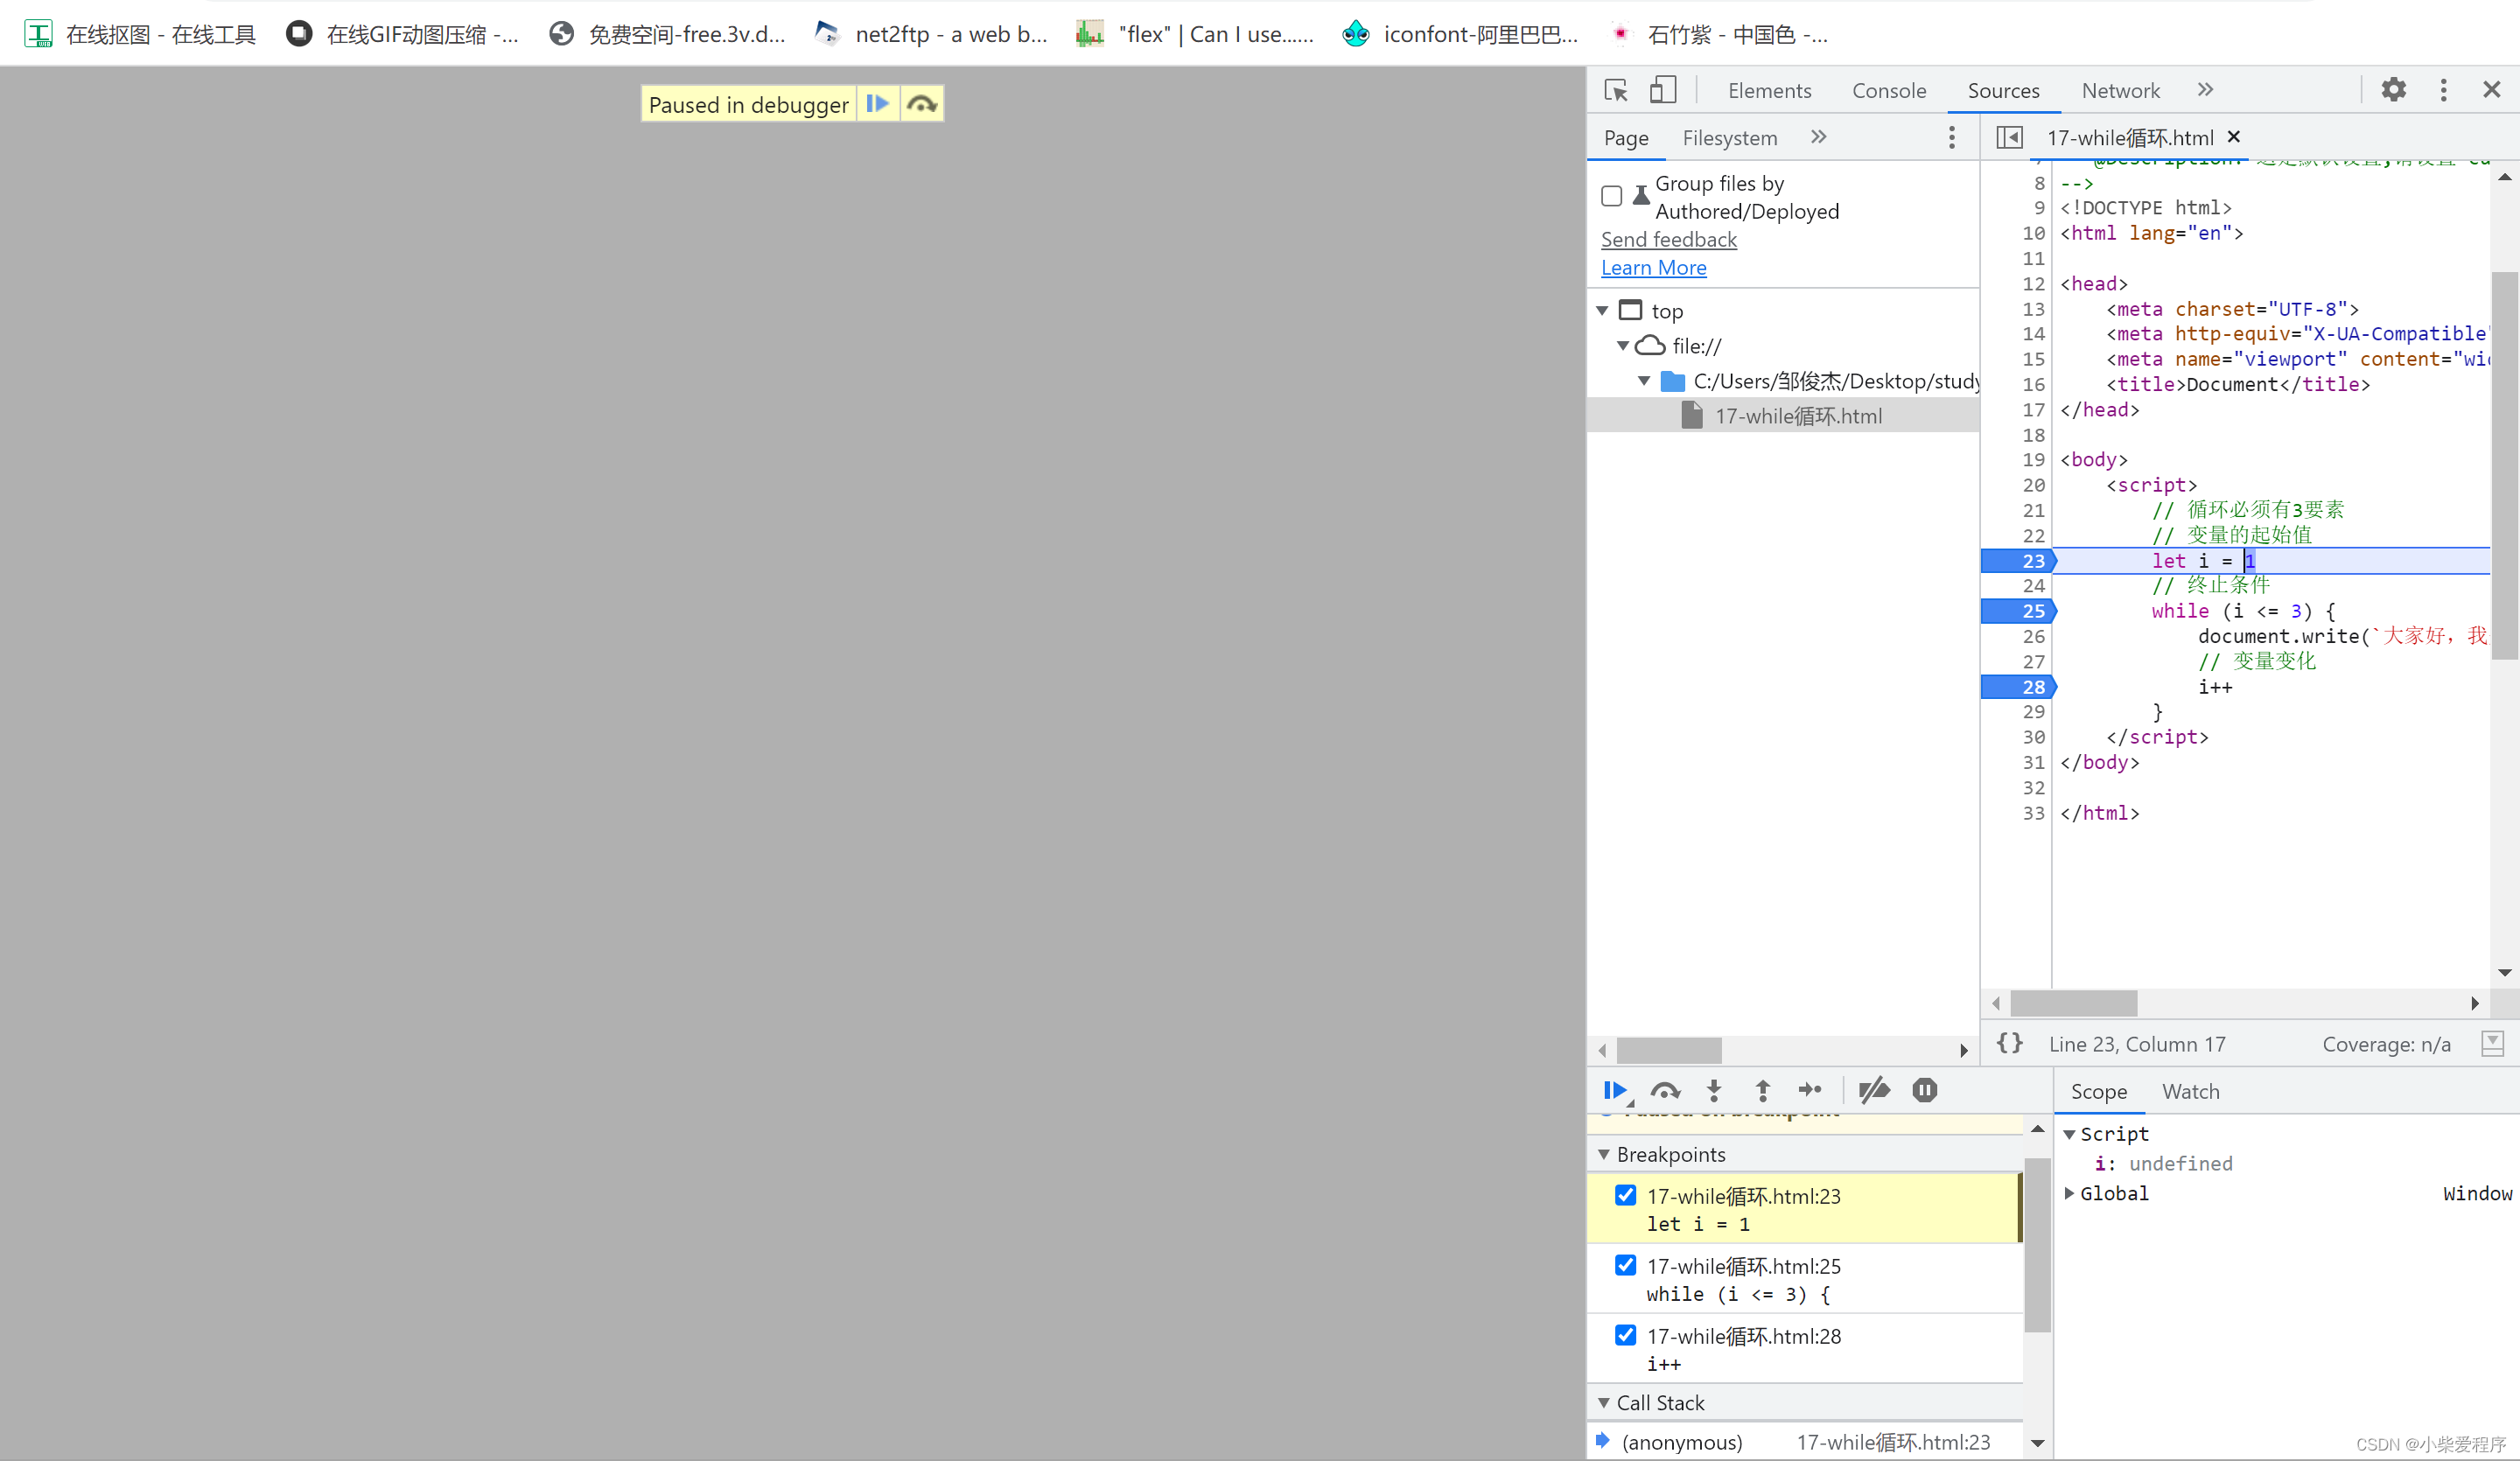The image size is (2520, 1461).
Task: Click the editor horizontal scrollbar thumb
Action: pos(2073,1002)
